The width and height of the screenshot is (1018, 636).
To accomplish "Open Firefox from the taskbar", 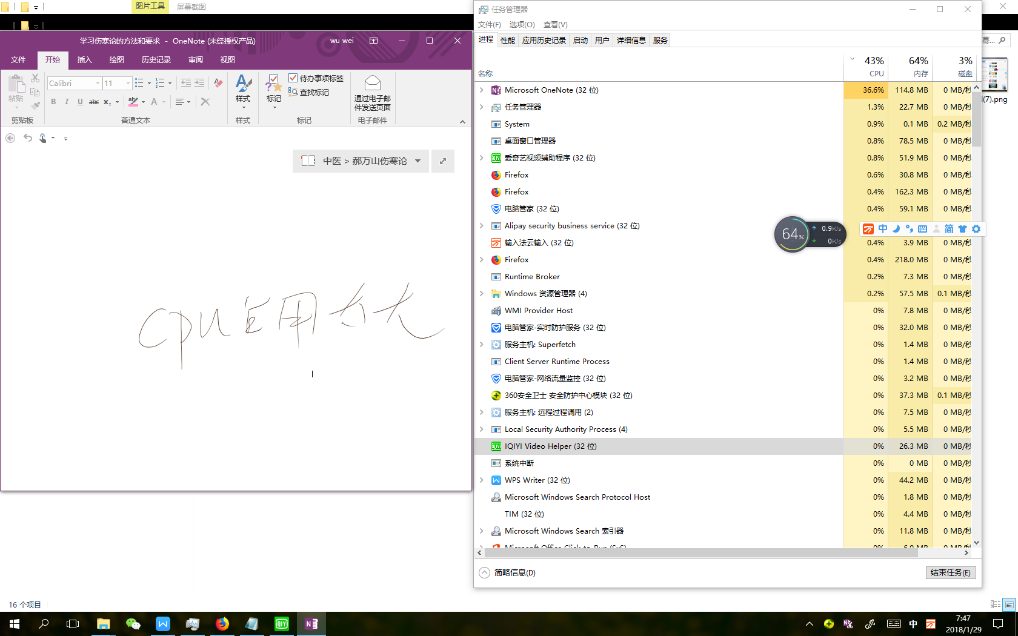I will click(222, 624).
